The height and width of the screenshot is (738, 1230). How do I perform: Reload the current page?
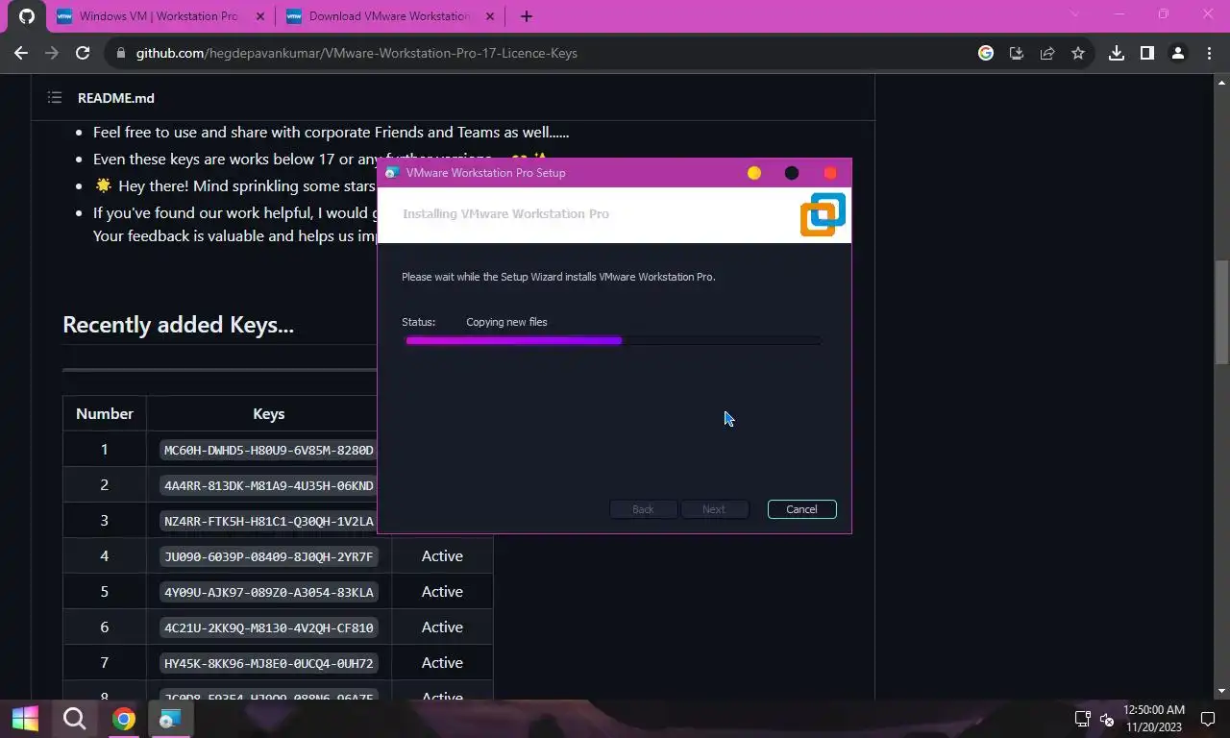[83, 53]
